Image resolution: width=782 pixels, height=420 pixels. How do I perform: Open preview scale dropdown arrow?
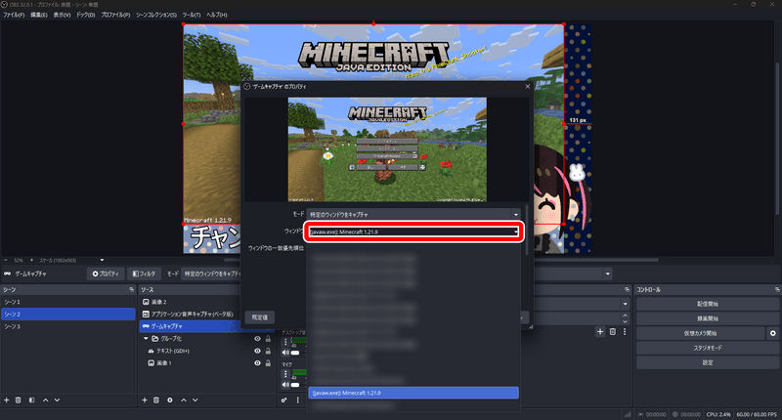102,260
